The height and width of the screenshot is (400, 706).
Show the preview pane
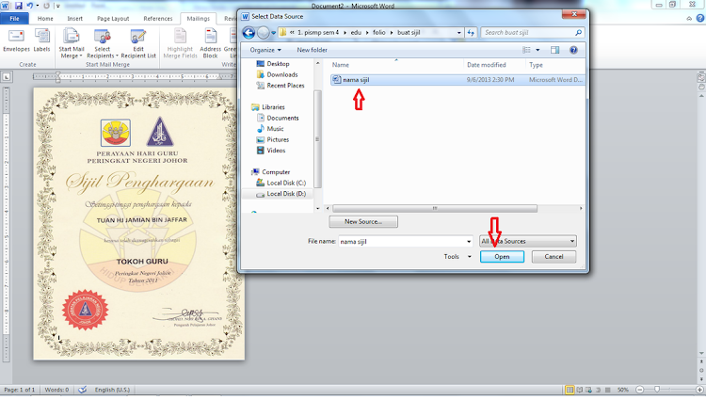pyautogui.click(x=554, y=50)
